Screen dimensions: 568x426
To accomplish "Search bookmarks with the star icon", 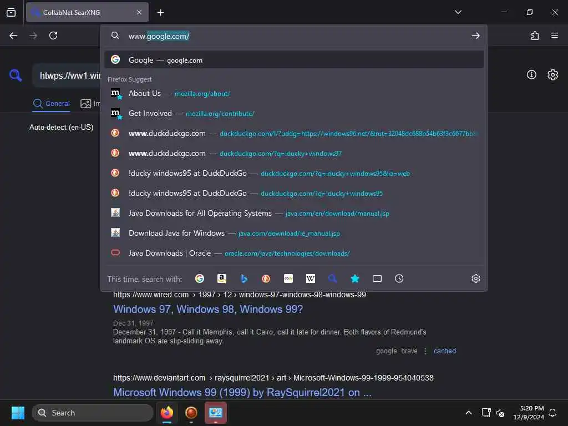I will (x=355, y=278).
